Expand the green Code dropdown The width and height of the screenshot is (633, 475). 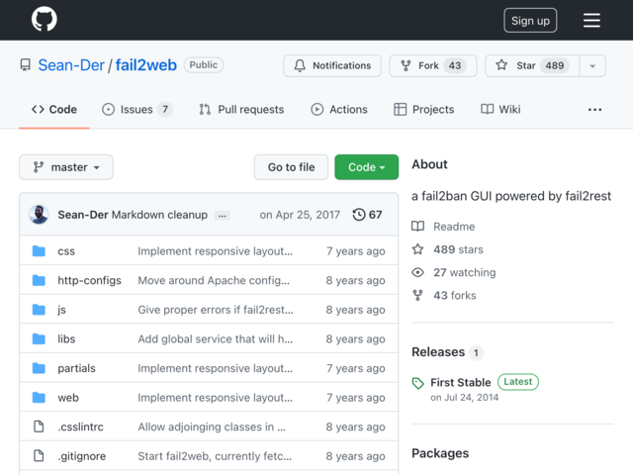tap(366, 167)
